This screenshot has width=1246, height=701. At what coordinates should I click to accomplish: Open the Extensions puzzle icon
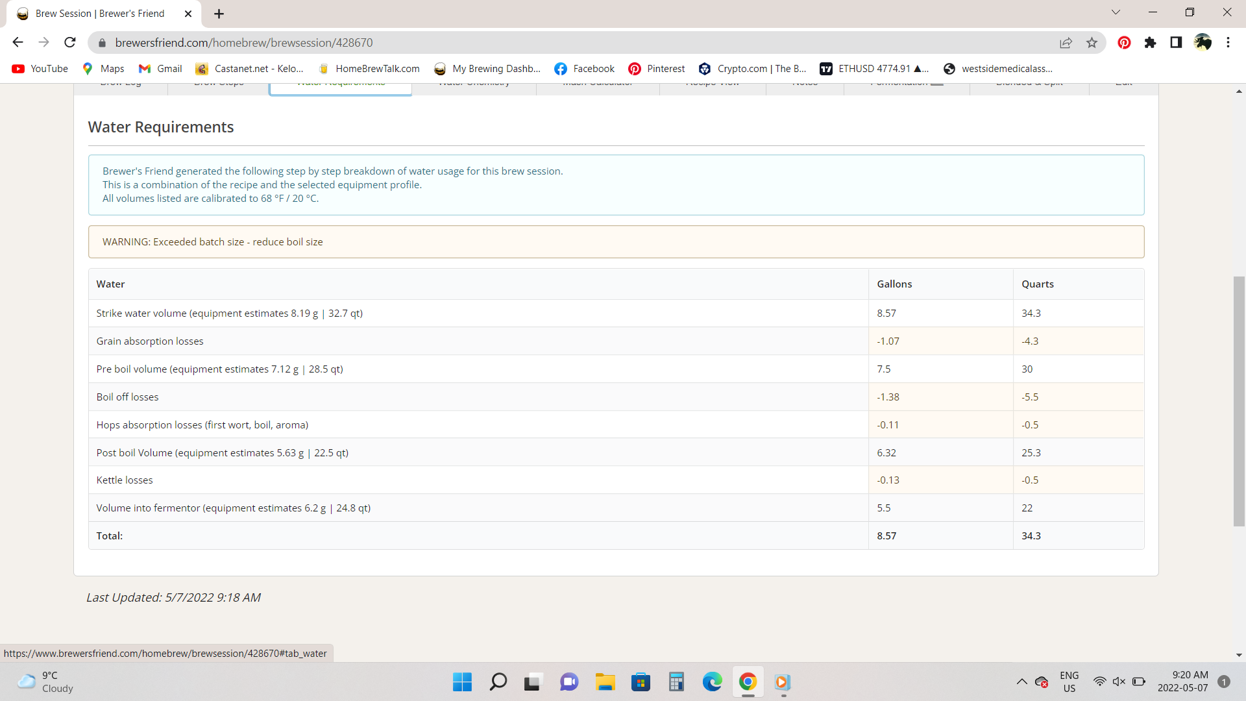click(1150, 42)
